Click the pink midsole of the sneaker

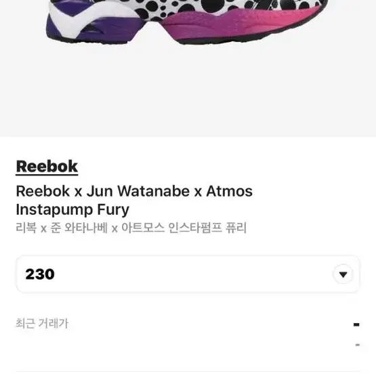pos(230,26)
